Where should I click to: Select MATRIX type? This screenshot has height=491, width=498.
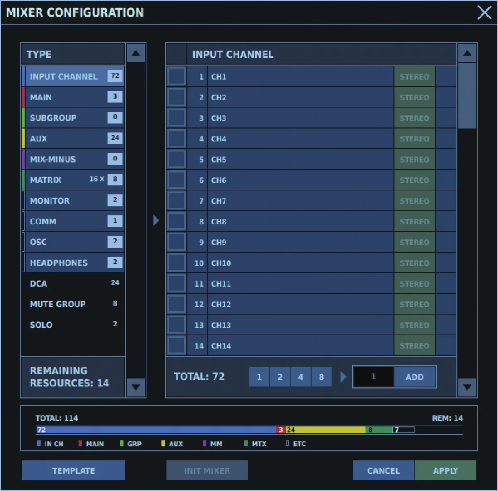[73, 180]
